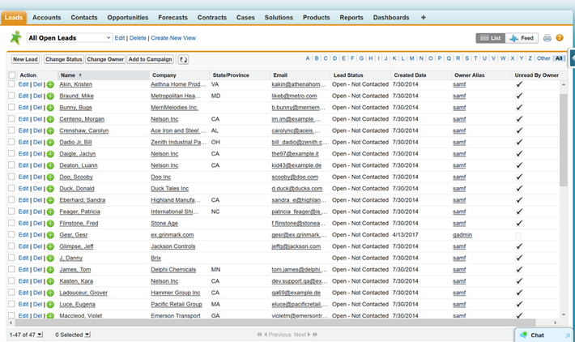
Task: Click green plus icon for Akin, Kristen
Action: click(x=50, y=84)
